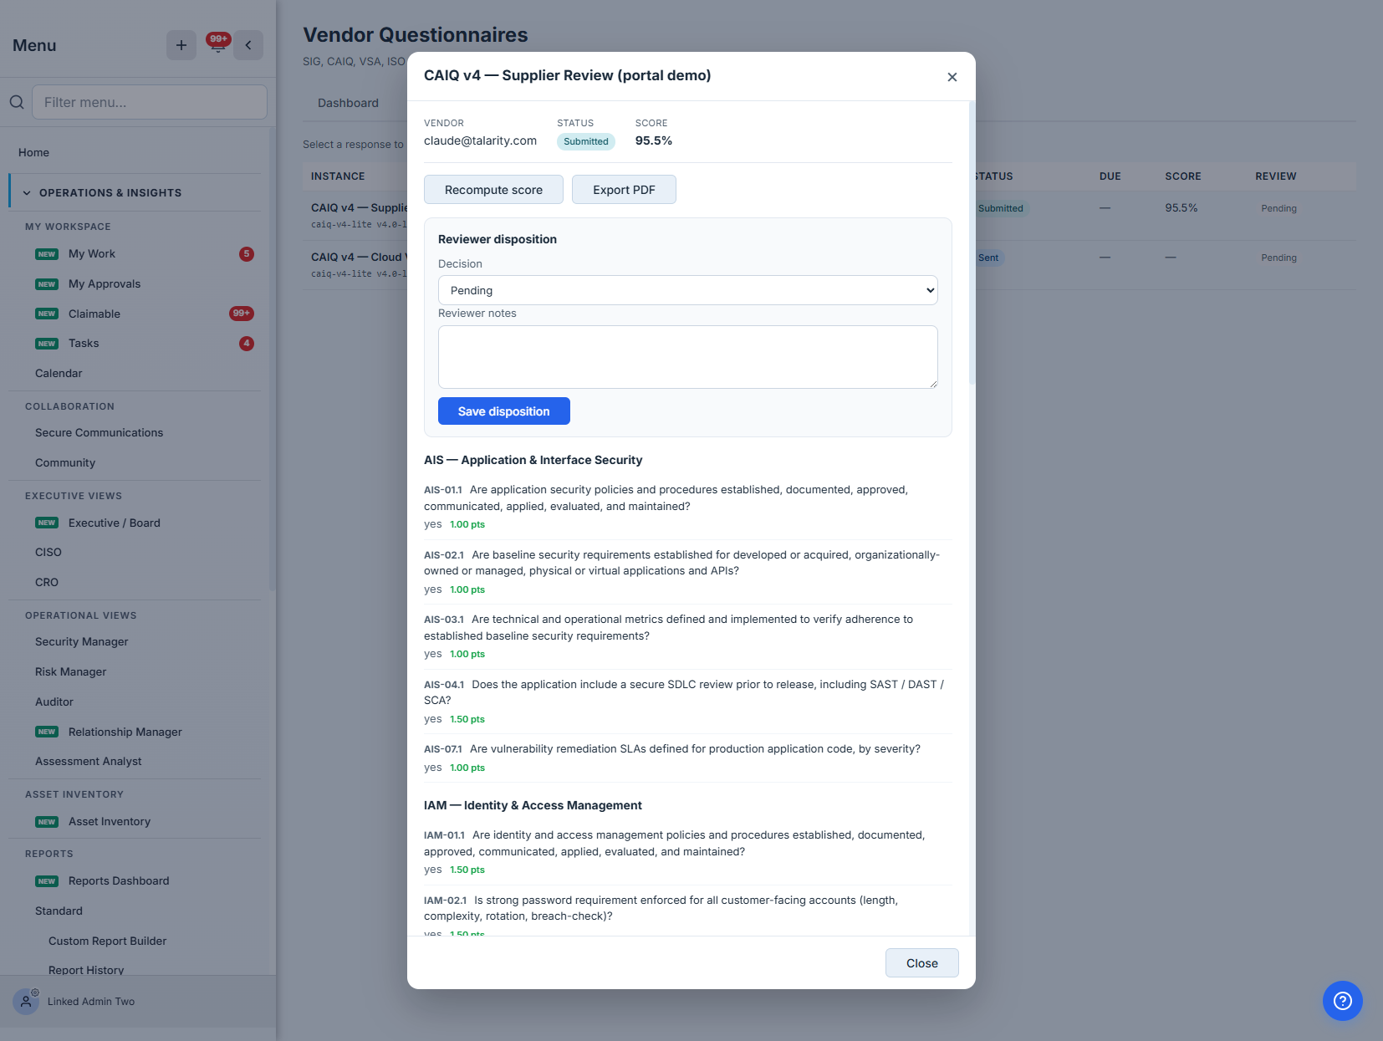Click the AIS-04.1 1.50 pts score
The image size is (1383, 1041).
[x=467, y=719]
